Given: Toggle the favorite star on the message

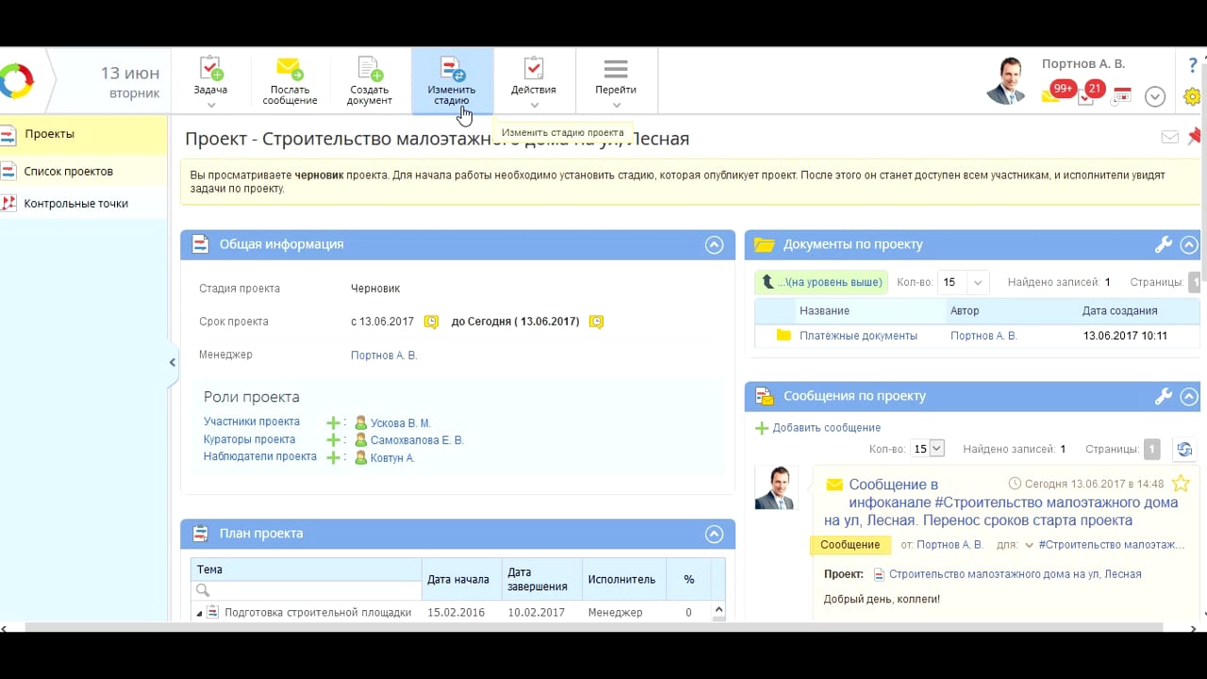Looking at the screenshot, I should 1180,484.
